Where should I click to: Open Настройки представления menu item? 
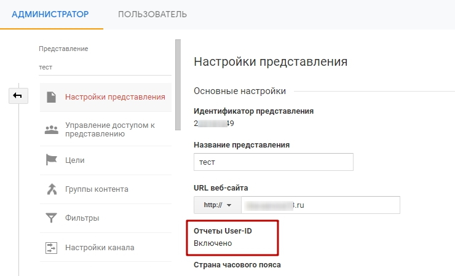click(x=106, y=97)
